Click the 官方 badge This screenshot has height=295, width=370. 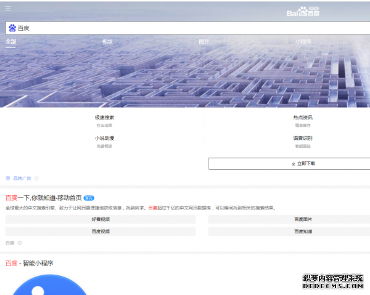pyautogui.click(x=89, y=198)
